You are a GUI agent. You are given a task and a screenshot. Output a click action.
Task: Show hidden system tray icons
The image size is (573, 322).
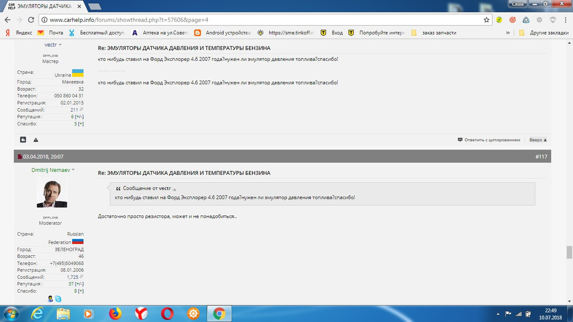pyautogui.click(x=498, y=314)
